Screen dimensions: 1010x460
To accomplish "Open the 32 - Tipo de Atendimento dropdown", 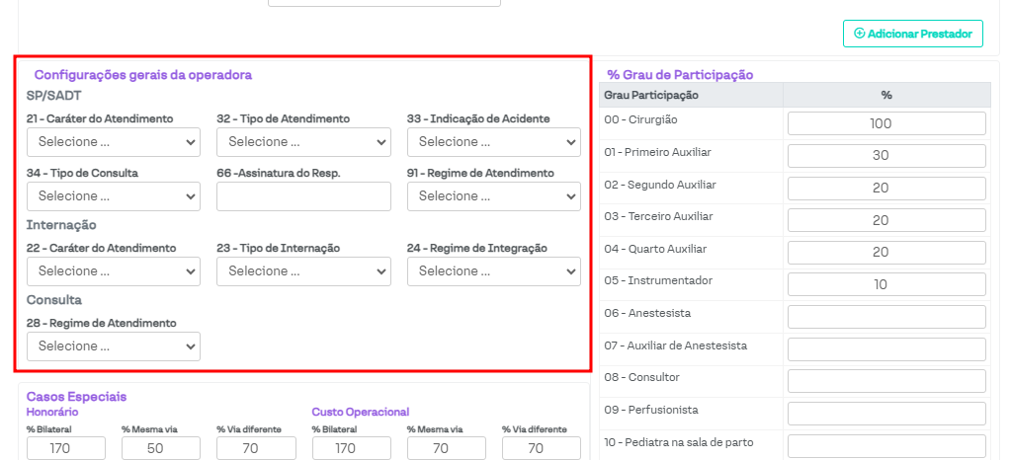I will tap(303, 142).
